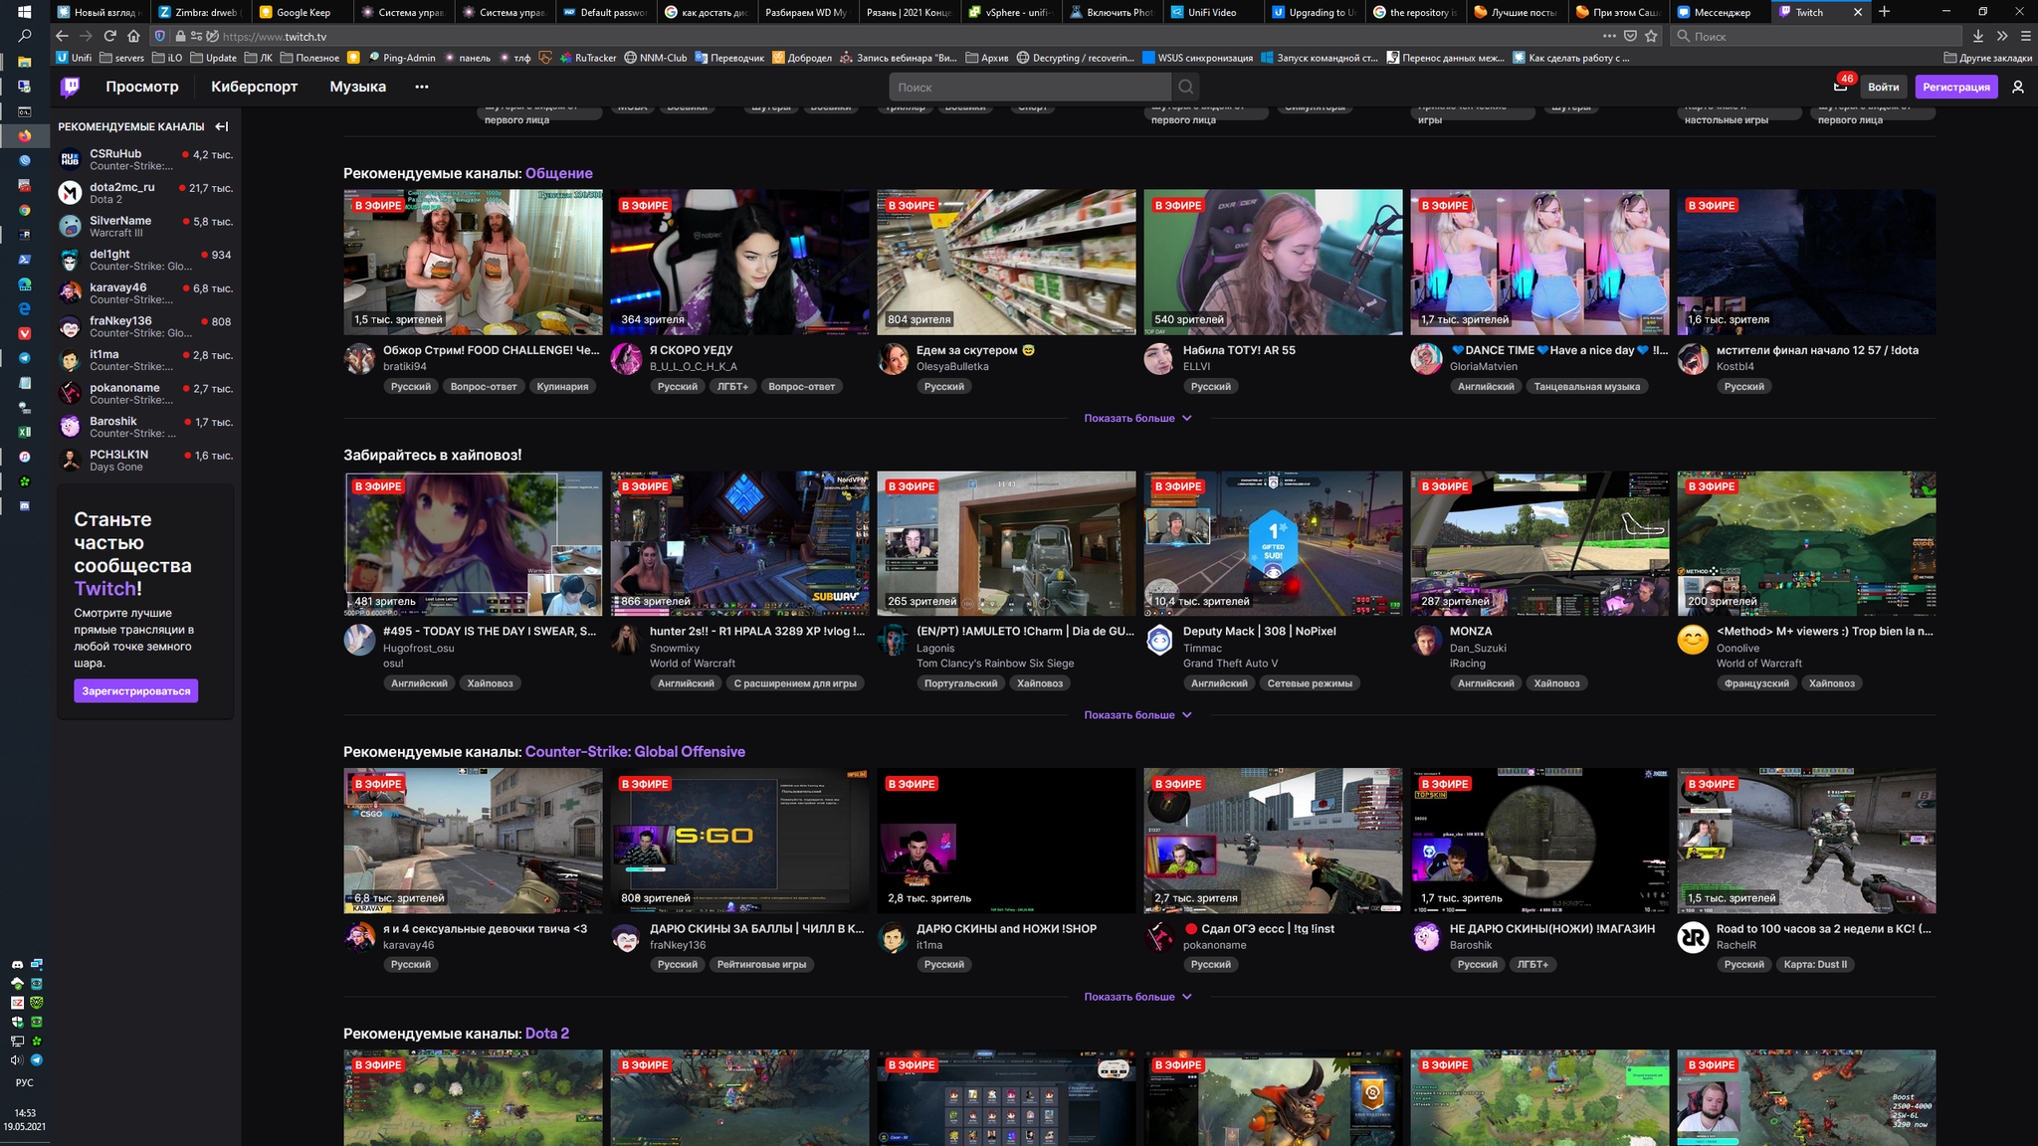Image resolution: width=2038 pixels, height=1146 pixels.
Task: Open the Общение category link
Action: coord(558,173)
